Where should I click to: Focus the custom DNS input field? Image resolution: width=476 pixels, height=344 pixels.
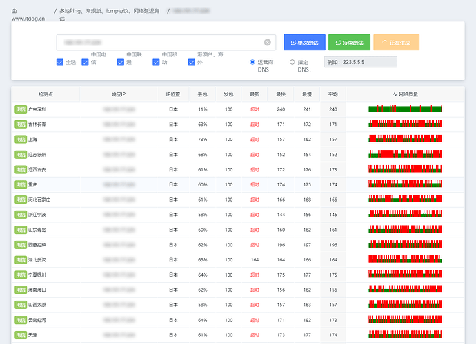[361, 62]
